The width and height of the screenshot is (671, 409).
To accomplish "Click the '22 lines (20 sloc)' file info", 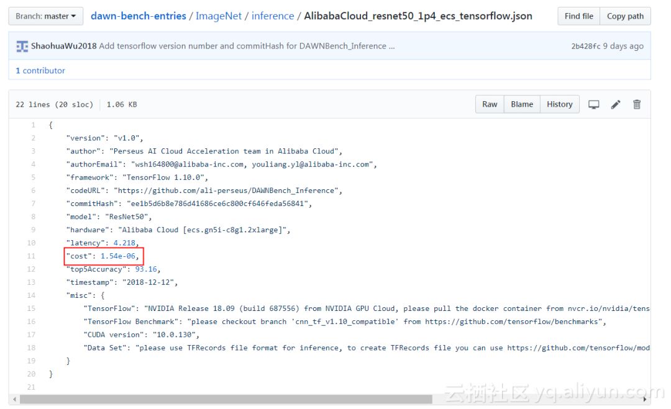I will click(54, 104).
